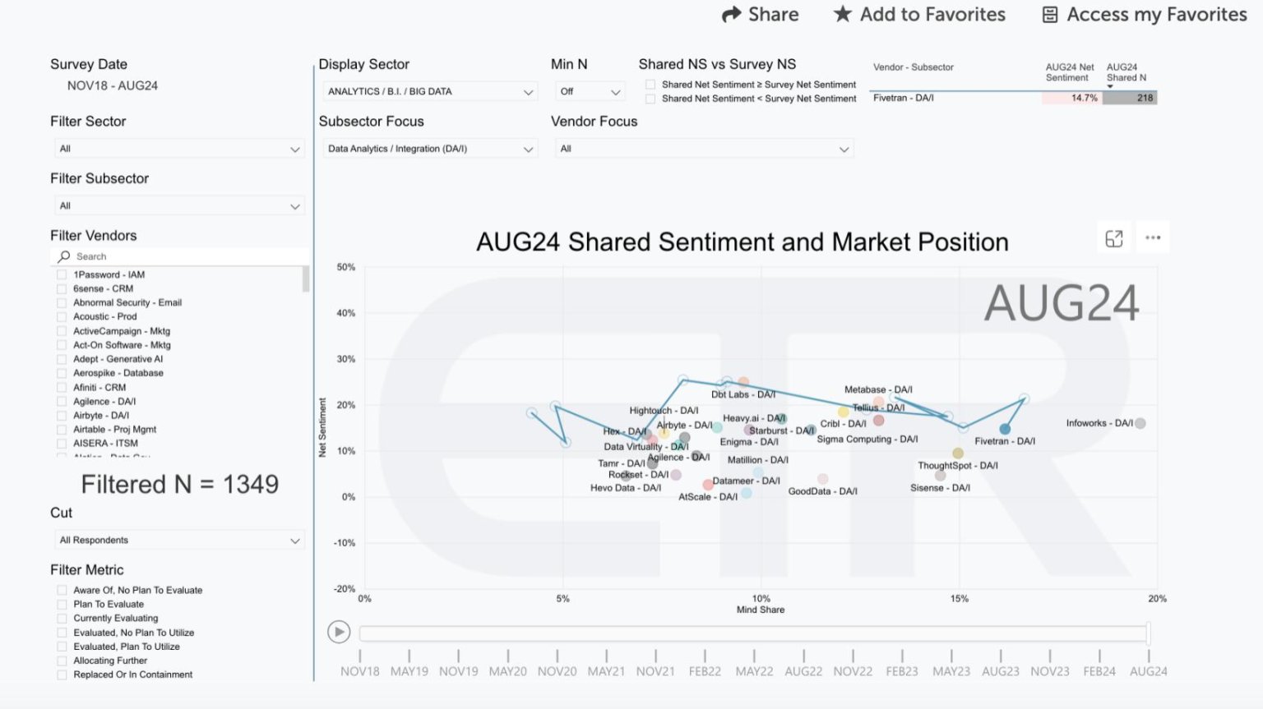This screenshot has width=1263, height=709.
Task: Open the chart more options ellipsis
Action: coord(1153,238)
